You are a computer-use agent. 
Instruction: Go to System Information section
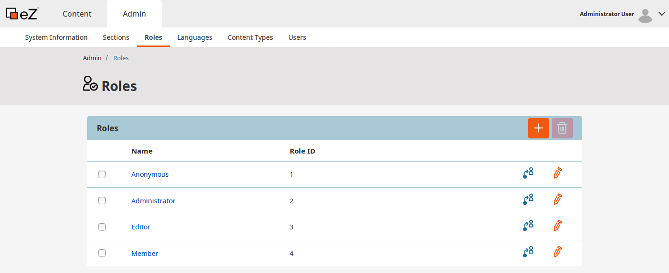pyautogui.click(x=56, y=37)
